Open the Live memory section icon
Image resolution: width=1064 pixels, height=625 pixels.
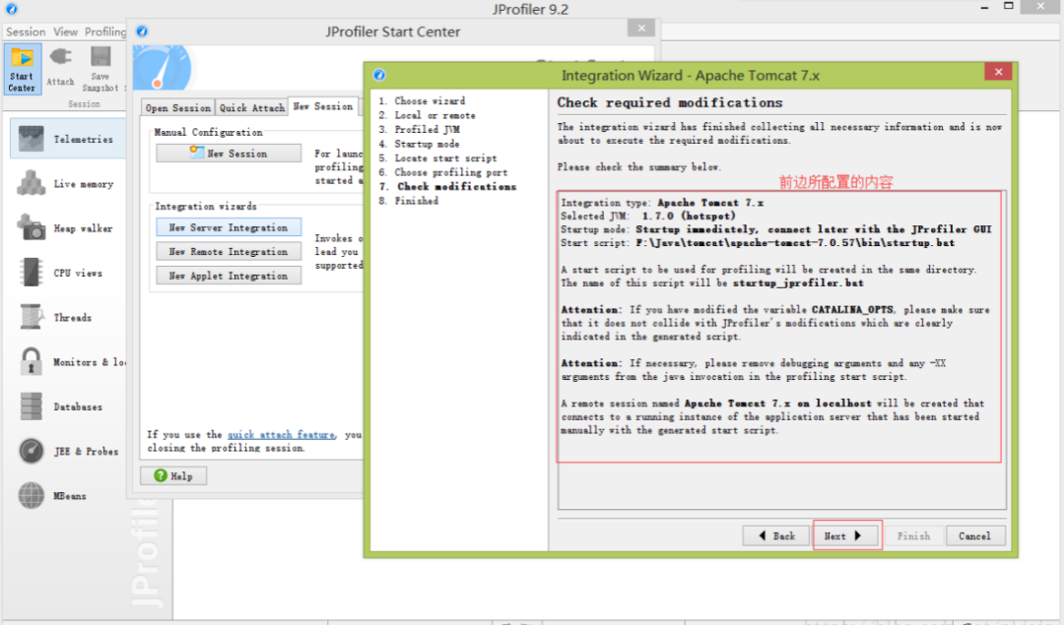tap(32, 183)
